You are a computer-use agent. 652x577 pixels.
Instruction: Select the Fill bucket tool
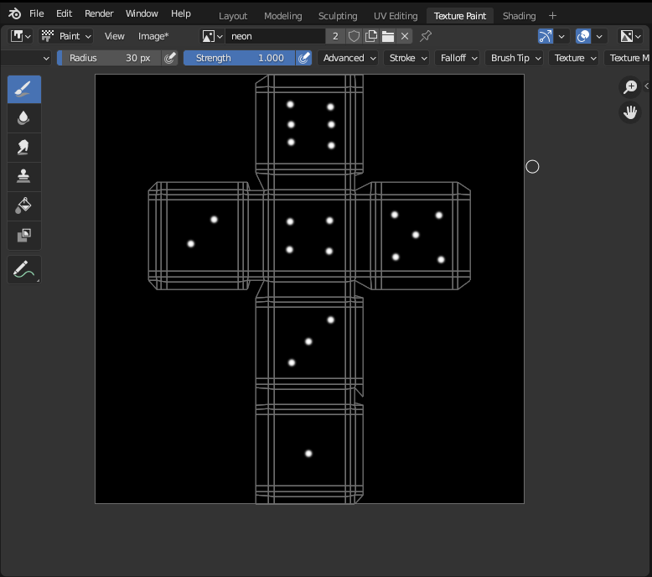[24, 206]
